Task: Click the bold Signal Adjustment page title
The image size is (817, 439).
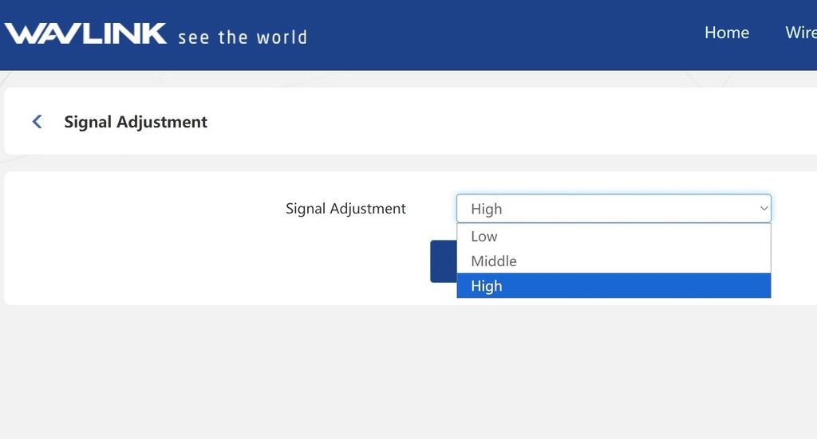Action: click(136, 122)
